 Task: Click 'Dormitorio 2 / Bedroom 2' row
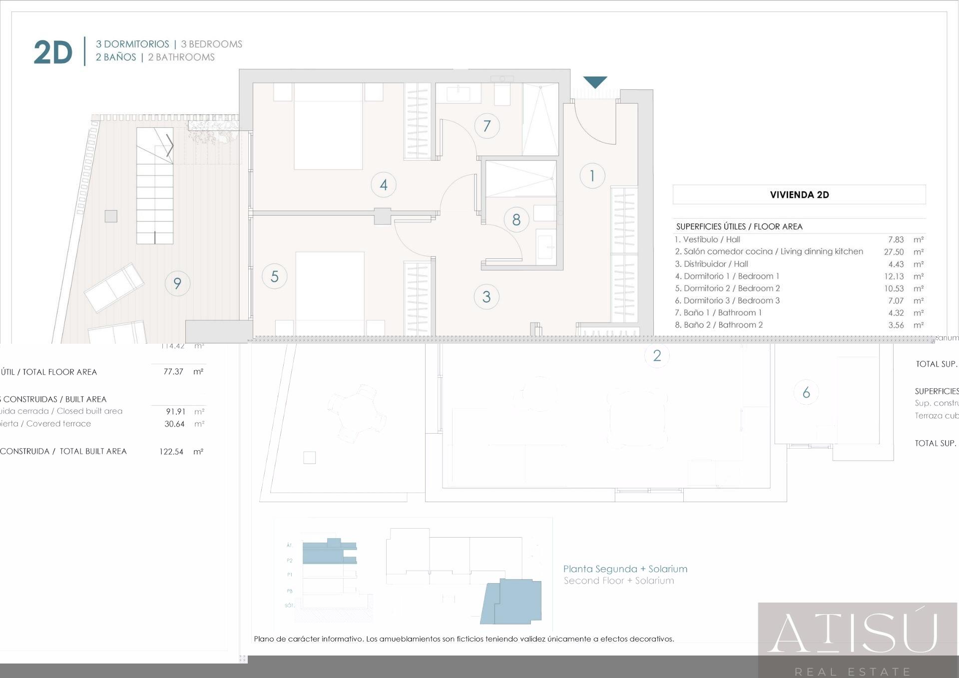[x=727, y=288]
